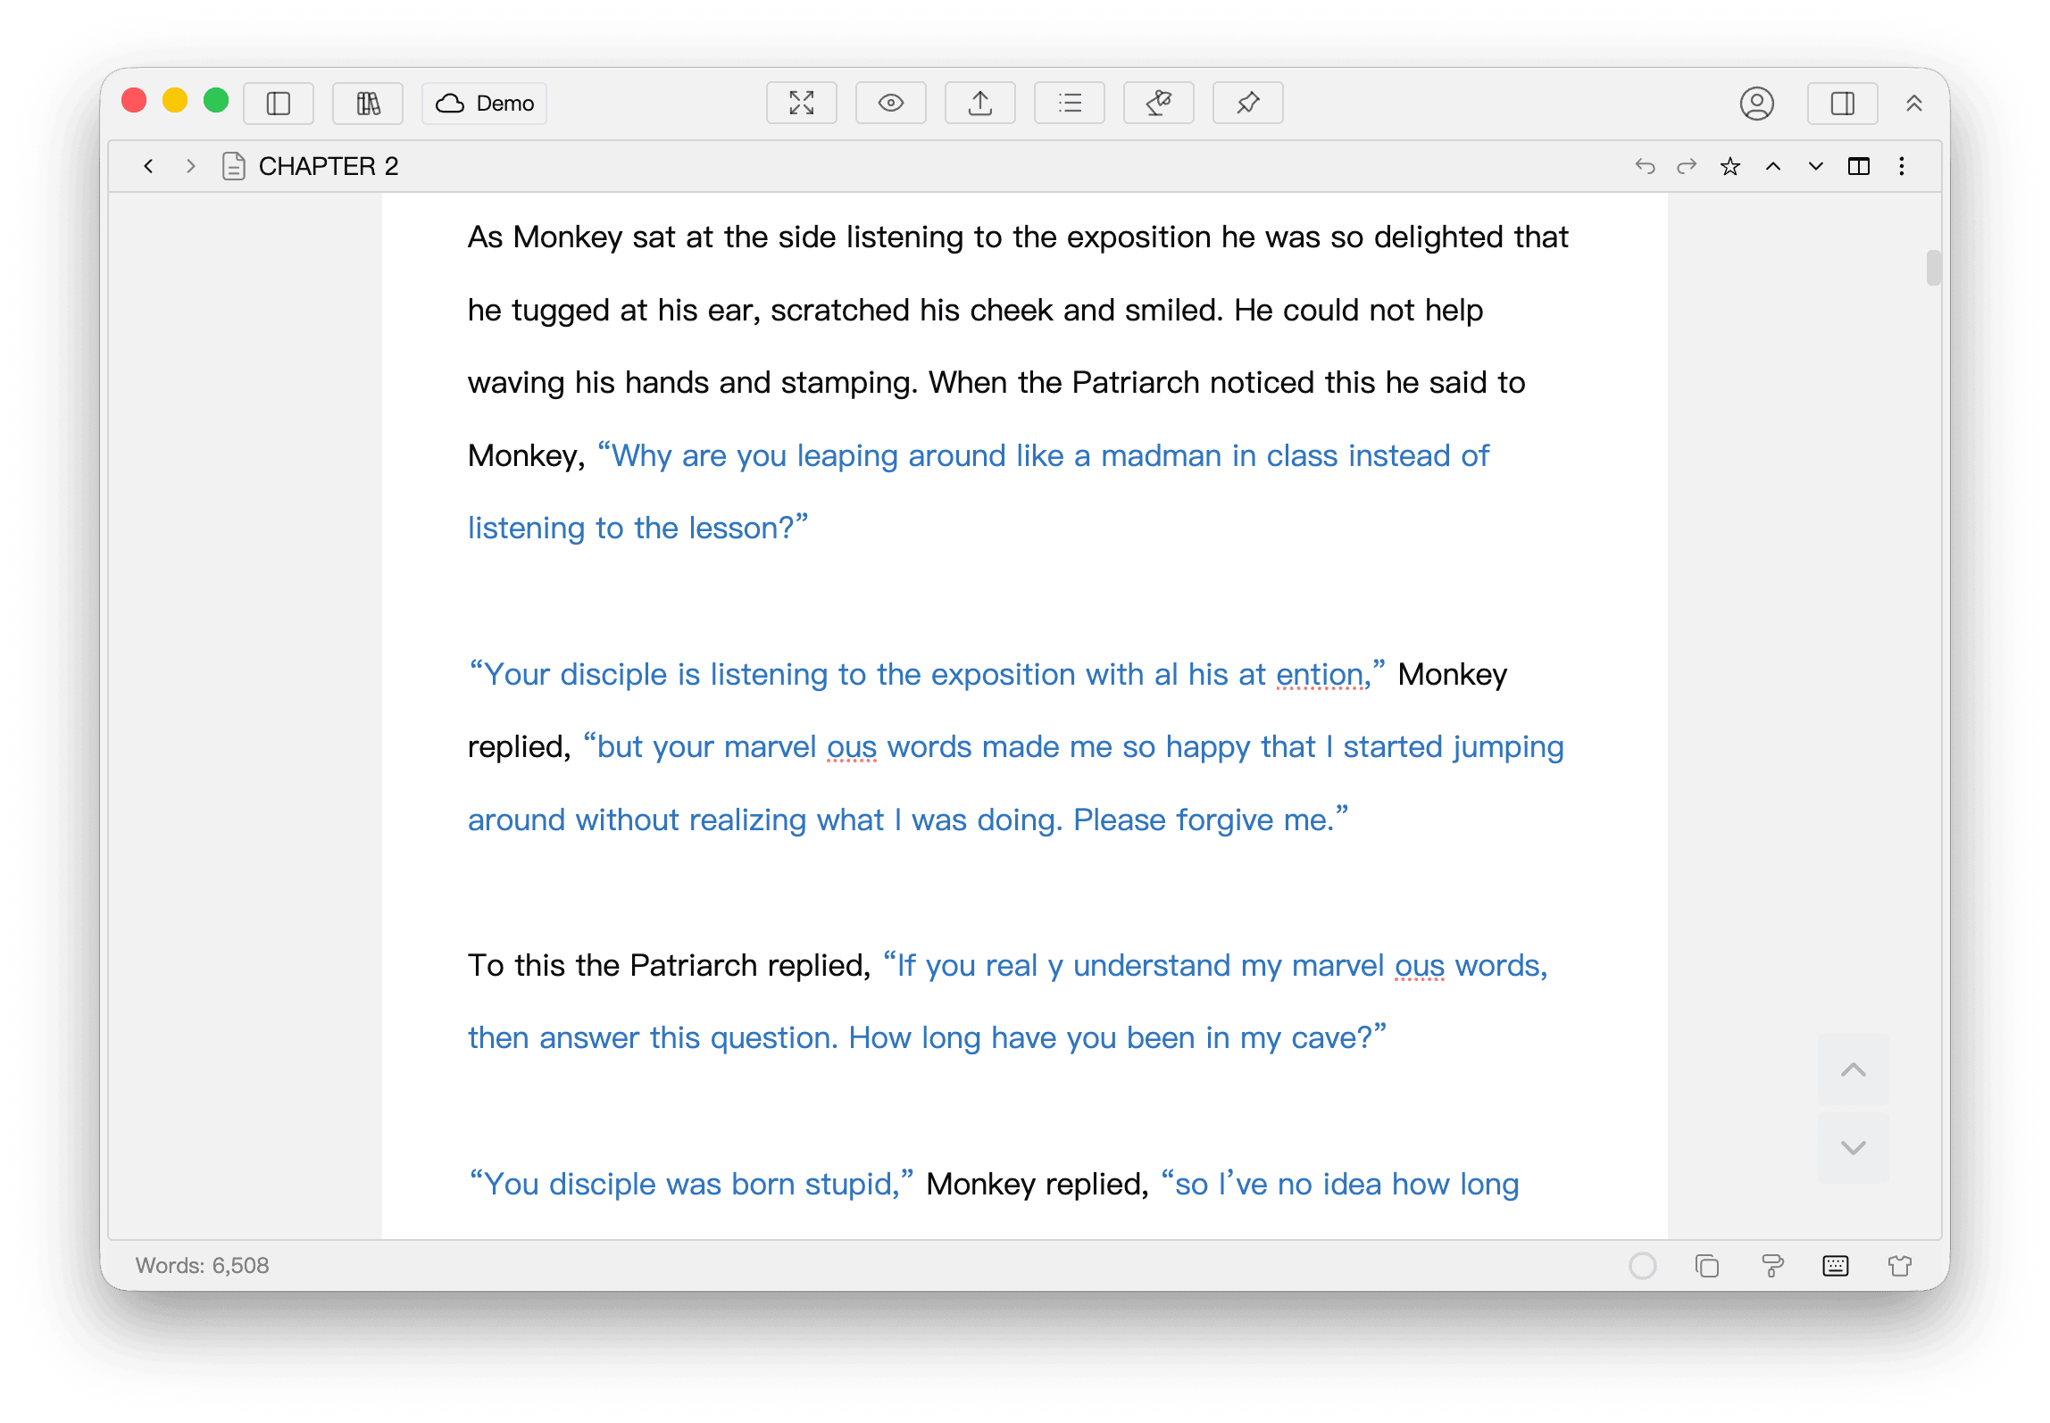Undo the last edit
2050x1423 pixels.
1645,166
